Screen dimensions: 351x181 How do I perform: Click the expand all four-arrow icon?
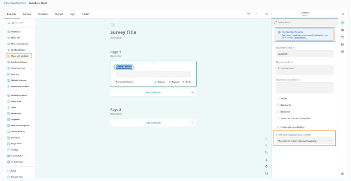click(266, 167)
